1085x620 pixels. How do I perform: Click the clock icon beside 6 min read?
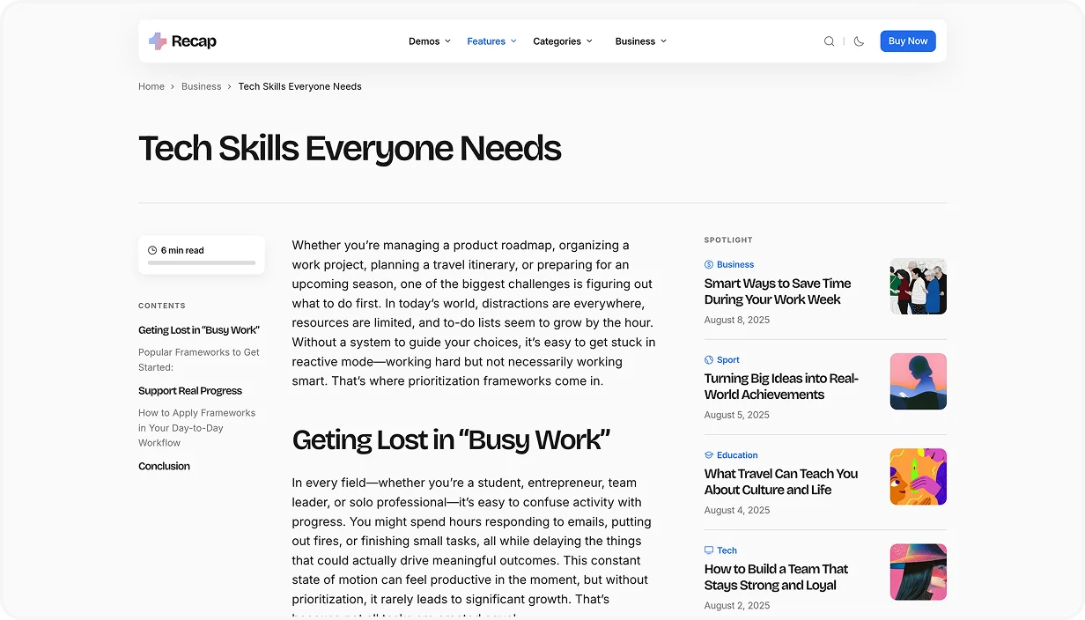(x=152, y=251)
